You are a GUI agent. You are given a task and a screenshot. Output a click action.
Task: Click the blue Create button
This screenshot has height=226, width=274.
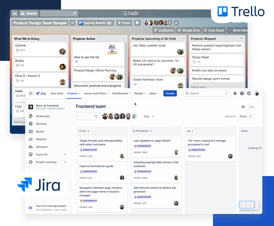170,93
